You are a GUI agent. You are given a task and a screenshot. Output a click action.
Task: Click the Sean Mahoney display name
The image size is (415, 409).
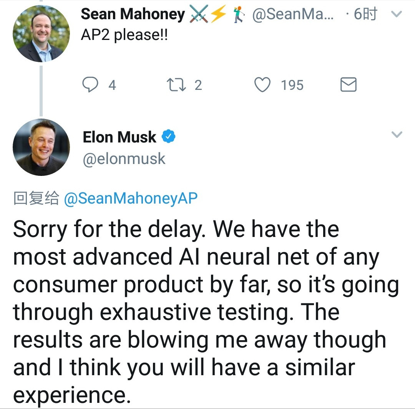(x=133, y=15)
